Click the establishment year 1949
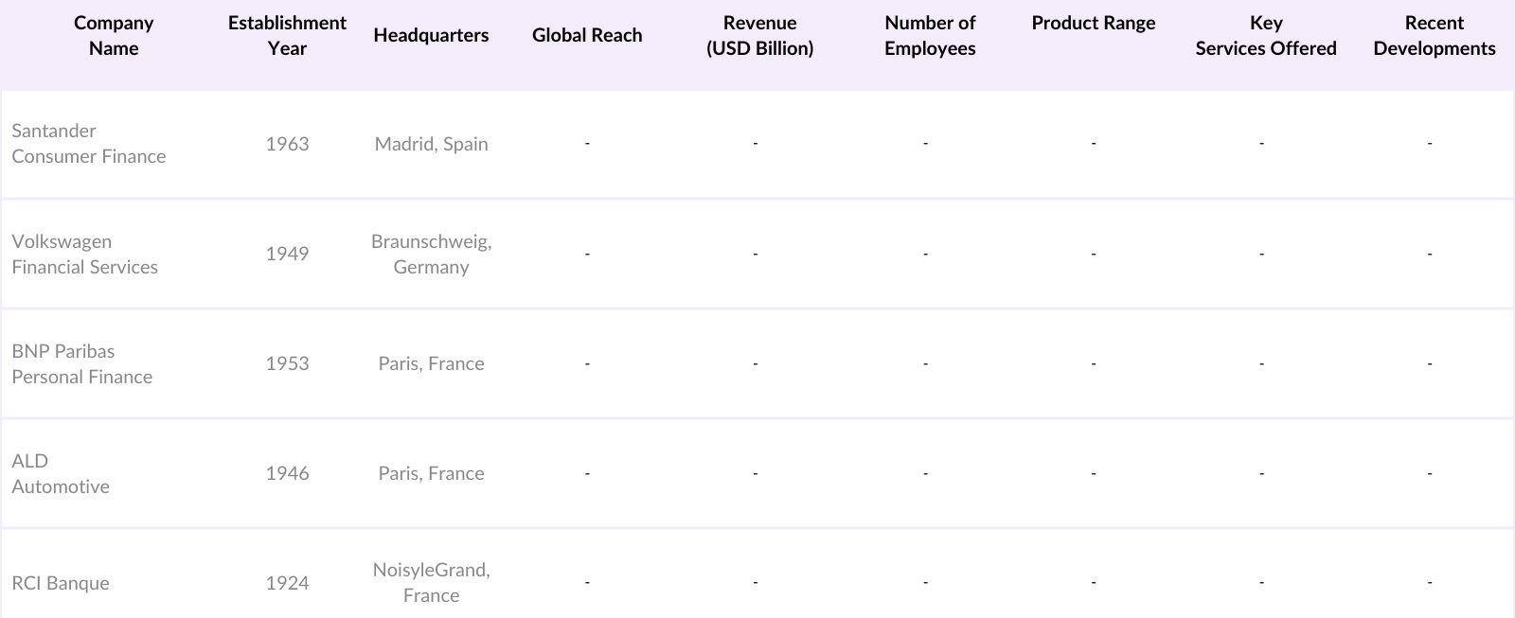Image resolution: width=1515 pixels, height=618 pixels. 287,254
